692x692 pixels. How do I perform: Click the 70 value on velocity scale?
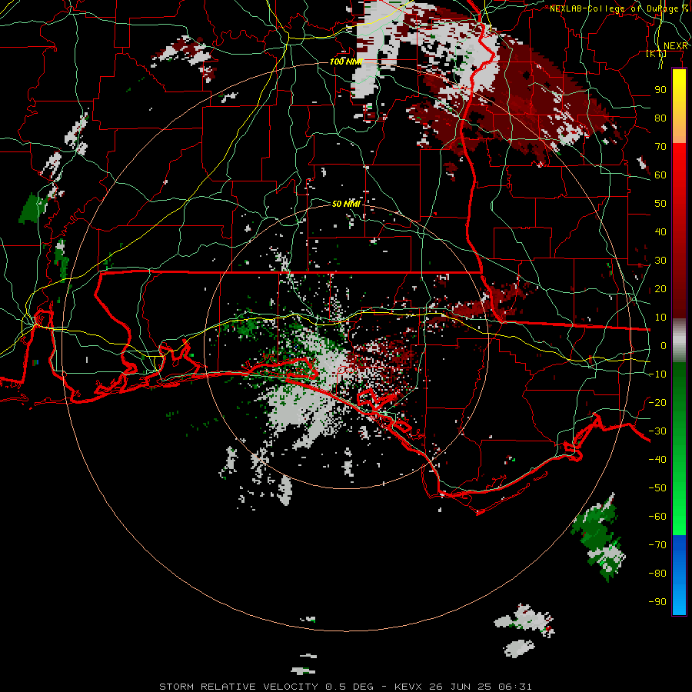(x=660, y=147)
